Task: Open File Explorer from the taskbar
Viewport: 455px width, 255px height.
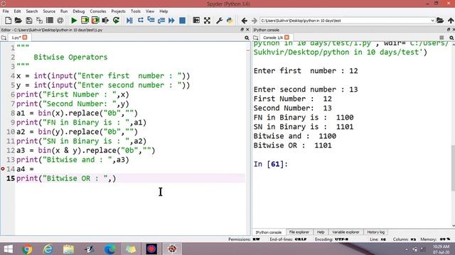Action: (68, 249)
